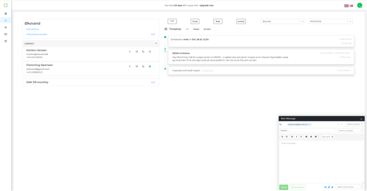Click the envelope icon for Morten Hansen

click(137, 52)
